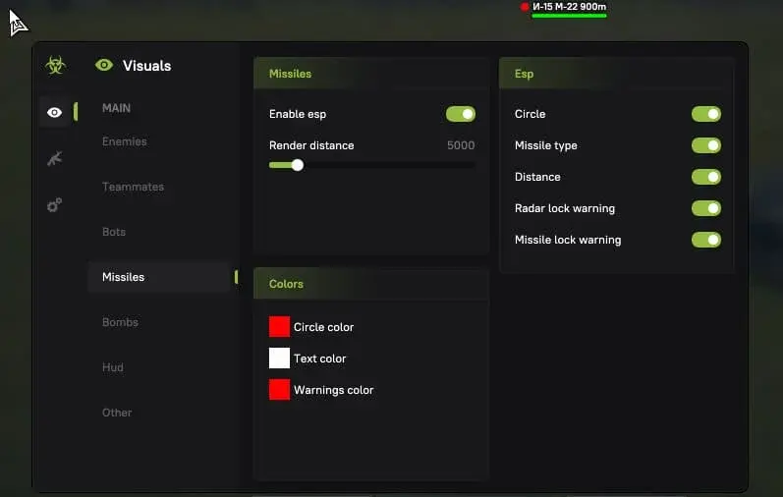Image resolution: width=783 pixels, height=497 pixels.
Task: Toggle the Enable esp switch
Action: (461, 114)
